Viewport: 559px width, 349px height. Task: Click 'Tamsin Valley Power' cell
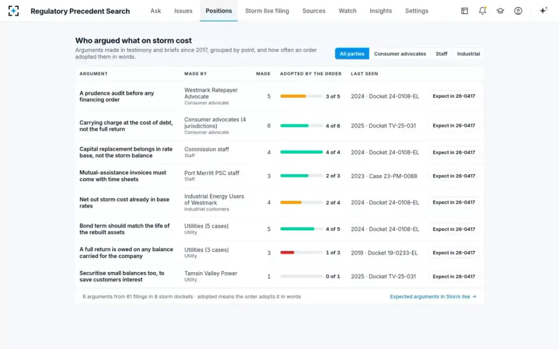pyautogui.click(x=211, y=276)
